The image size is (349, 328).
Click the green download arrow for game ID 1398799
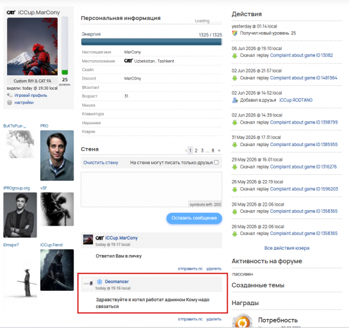pos(234,122)
